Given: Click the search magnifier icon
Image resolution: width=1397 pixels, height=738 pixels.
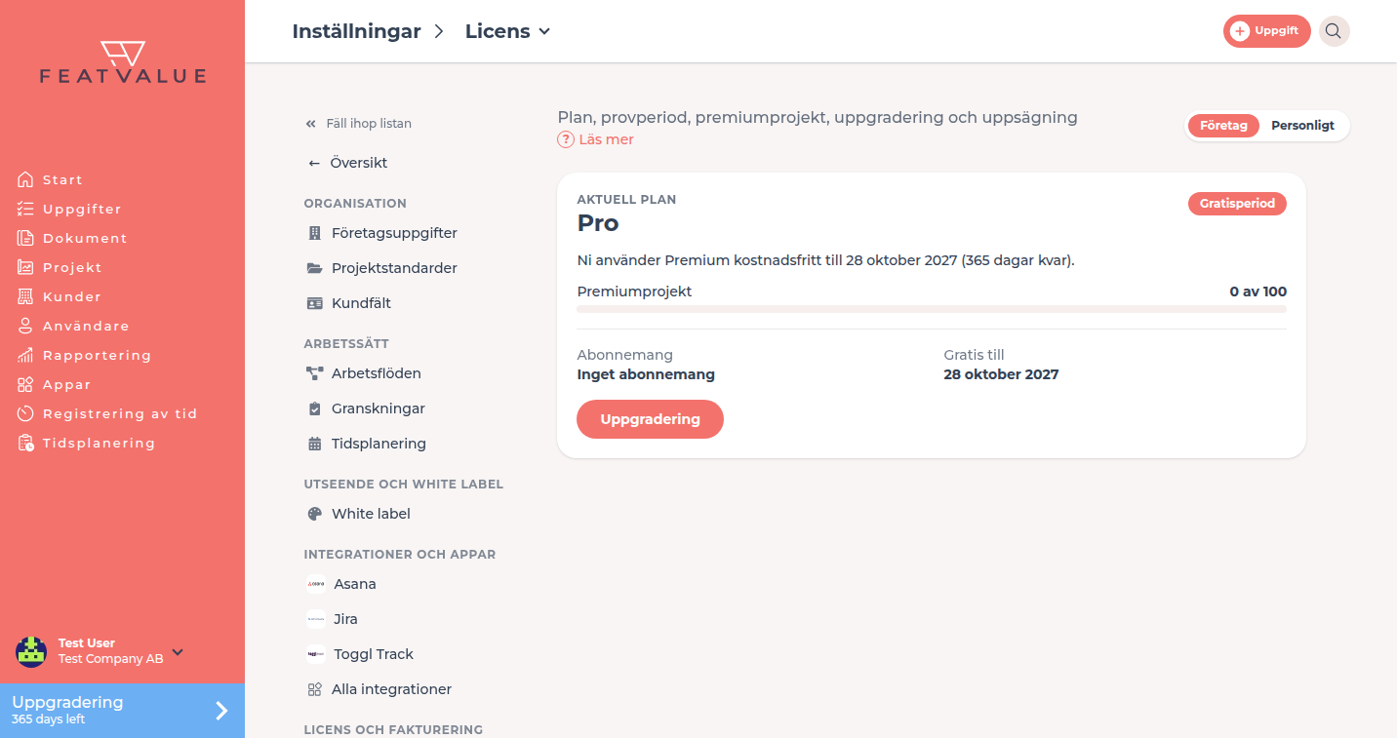Looking at the screenshot, I should pyautogui.click(x=1334, y=31).
